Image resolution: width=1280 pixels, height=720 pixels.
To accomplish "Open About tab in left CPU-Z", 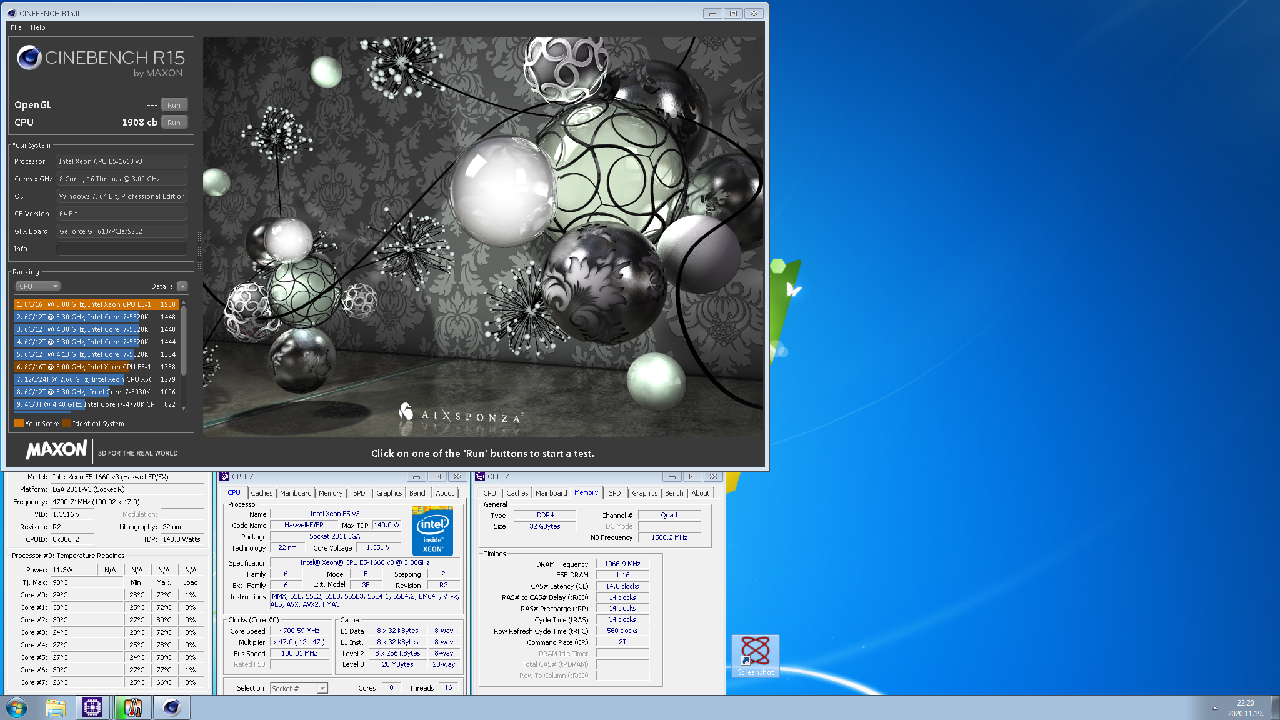I will pyautogui.click(x=445, y=493).
